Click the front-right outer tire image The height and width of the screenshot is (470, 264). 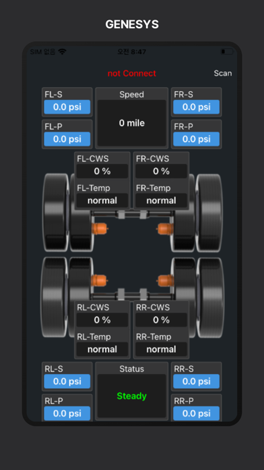click(209, 213)
